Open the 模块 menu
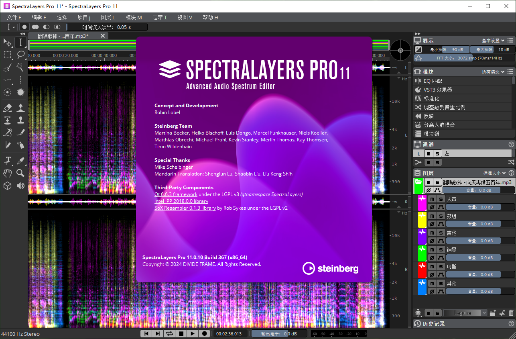Image resolution: width=516 pixels, height=339 pixels. pyautogui.click(x=134, y=17)
